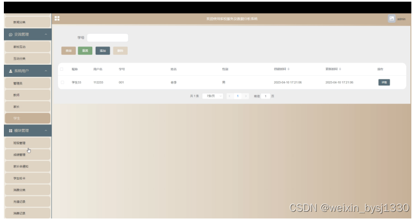This screenshot has width=418, height=219.
Task: Click the tan 查询 search button
Action: point(69,51)
